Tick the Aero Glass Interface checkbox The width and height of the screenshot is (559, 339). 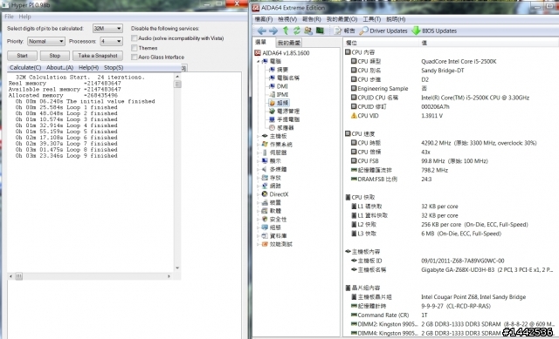[135, 57]
